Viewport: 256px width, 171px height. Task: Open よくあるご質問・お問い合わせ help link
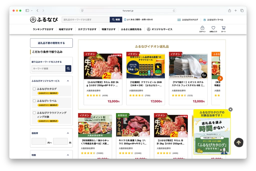coord(138,19)
